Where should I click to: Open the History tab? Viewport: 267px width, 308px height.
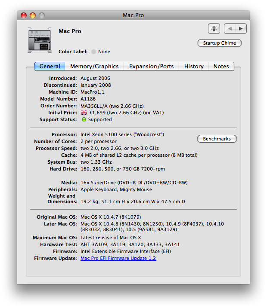coord(194,67)
